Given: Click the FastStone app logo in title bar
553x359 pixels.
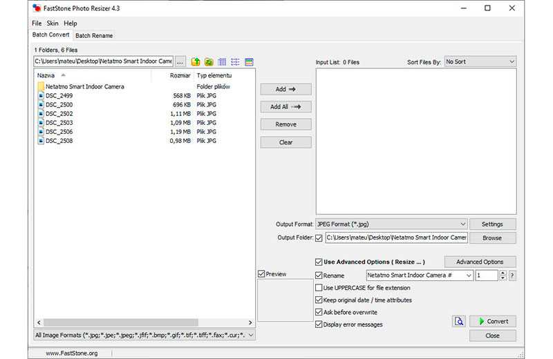Looking at the screenshot, I should coord(37,8).
